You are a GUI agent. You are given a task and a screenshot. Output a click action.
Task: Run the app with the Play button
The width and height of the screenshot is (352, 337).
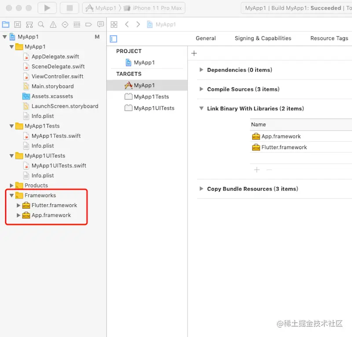(x=47, y=8)
